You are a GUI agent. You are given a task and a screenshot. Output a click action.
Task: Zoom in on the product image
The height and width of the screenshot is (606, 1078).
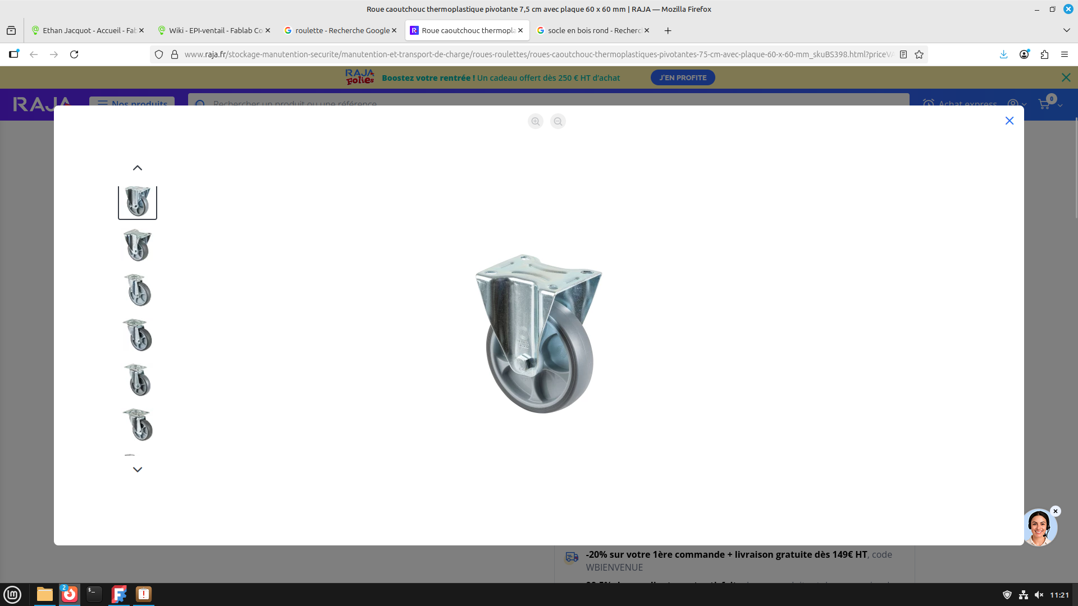coord(536,121)
